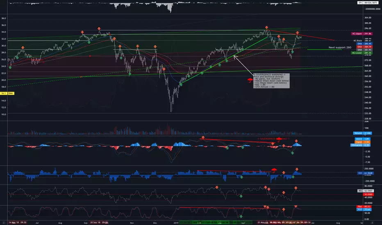Click the 228.00 price on right scale
The width and height of the screenshot is (382, 225).
(x=368, y=119)
